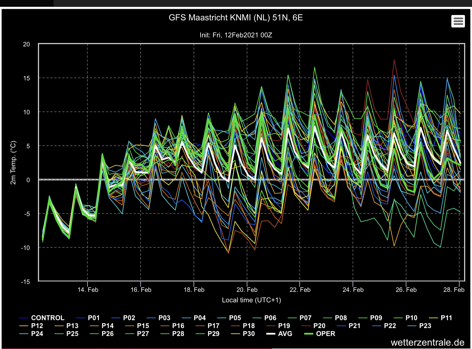Toggle P24 legend entry
The height and width of the screenshot is (349, 472).
coord(37,334)
